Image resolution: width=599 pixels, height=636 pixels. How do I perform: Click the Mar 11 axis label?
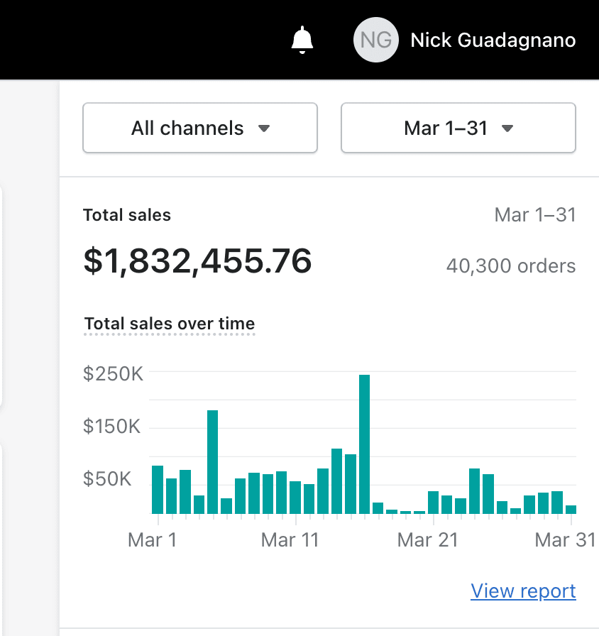pyautogui.click(x=290, y=540)
